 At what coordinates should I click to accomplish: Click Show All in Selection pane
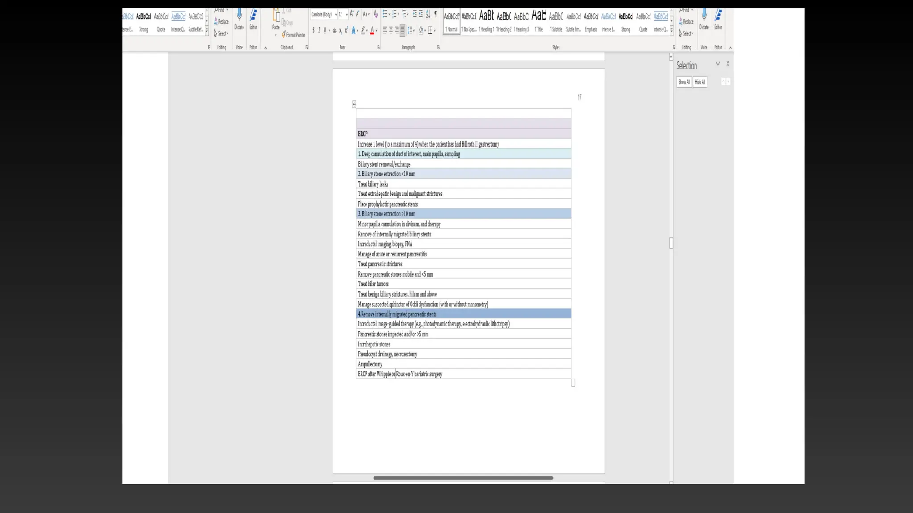click(x=684, y=82)
